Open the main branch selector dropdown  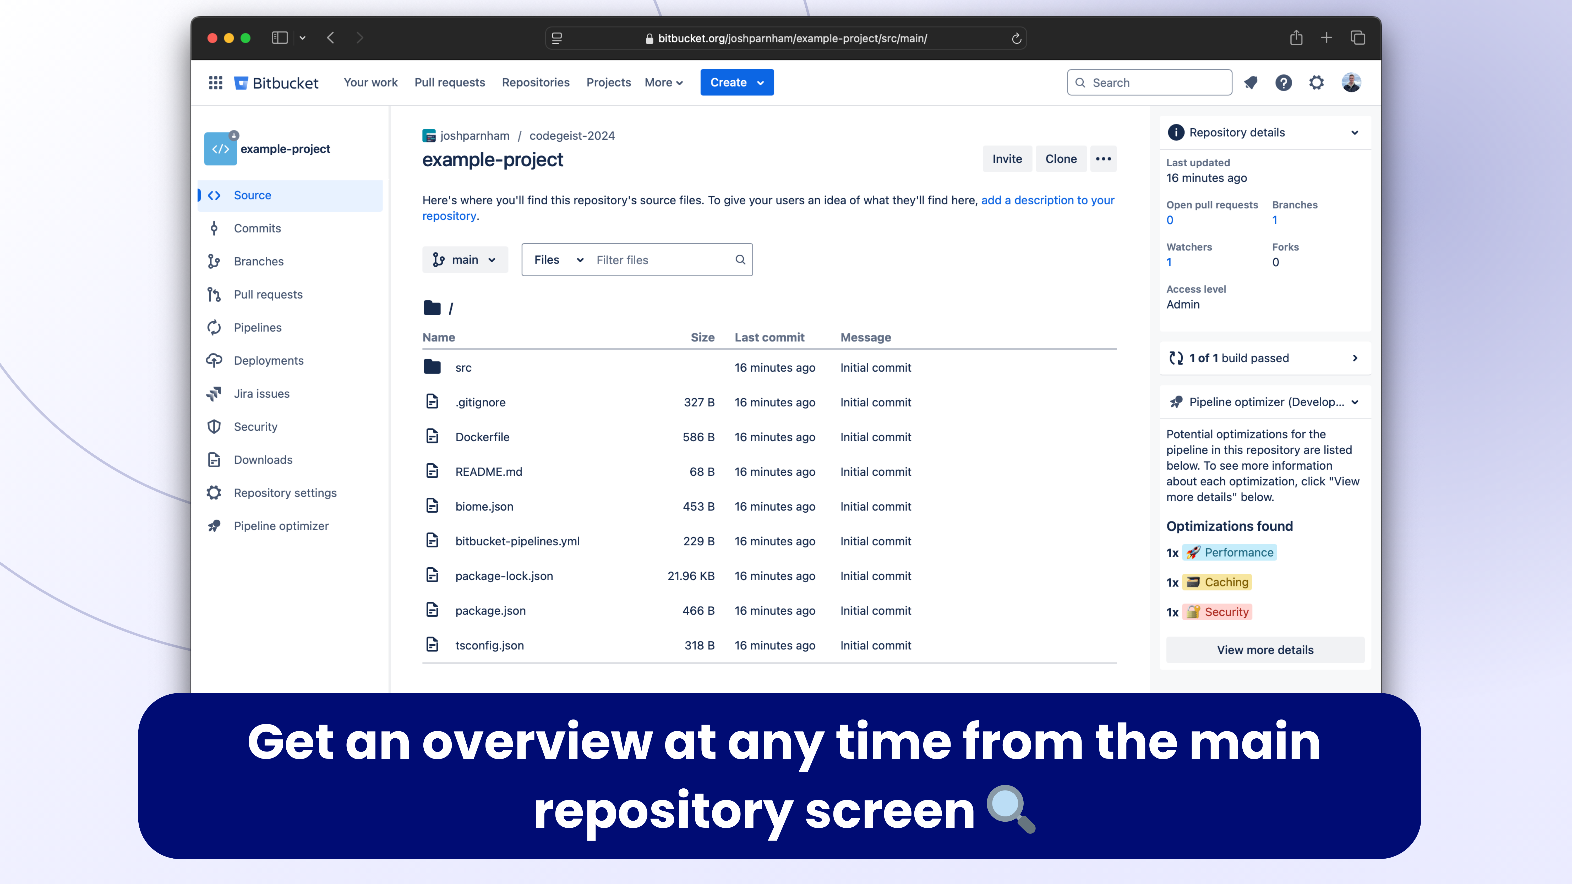[x=465, y=260]
